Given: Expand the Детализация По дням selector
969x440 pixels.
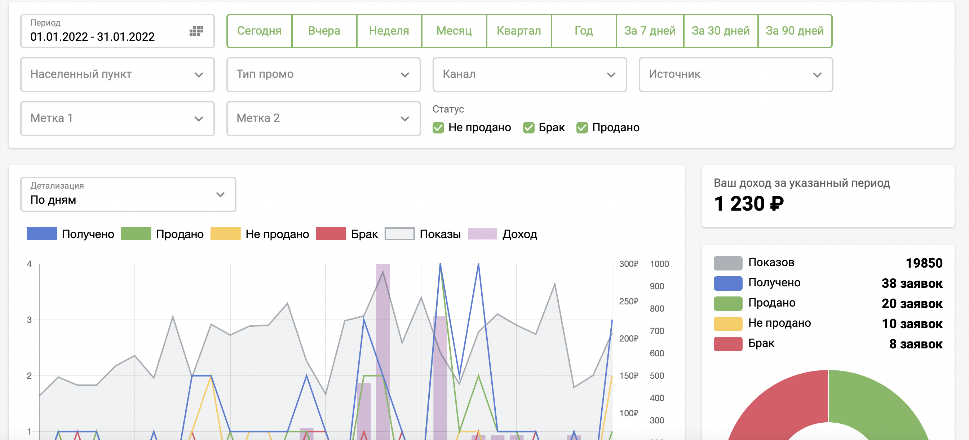Looking at the screenshot, I should pyautogui.click(x=128, y=194).
